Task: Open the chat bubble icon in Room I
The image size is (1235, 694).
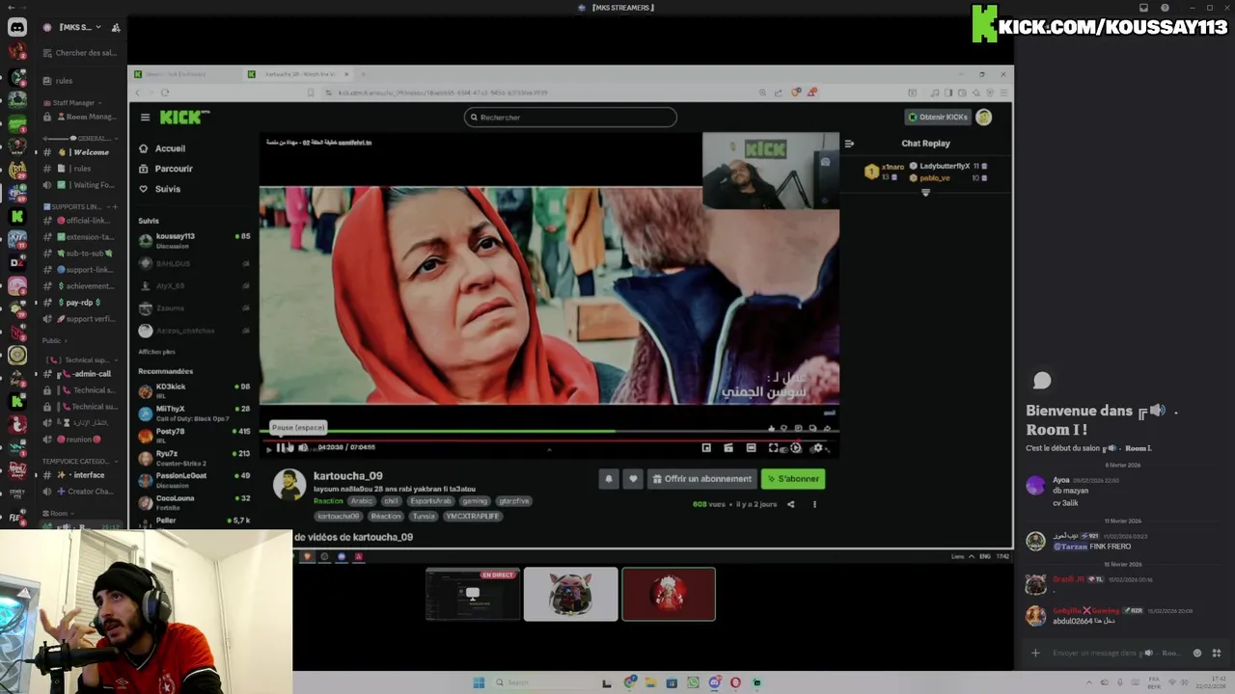Action: (x=1042, y=381)
